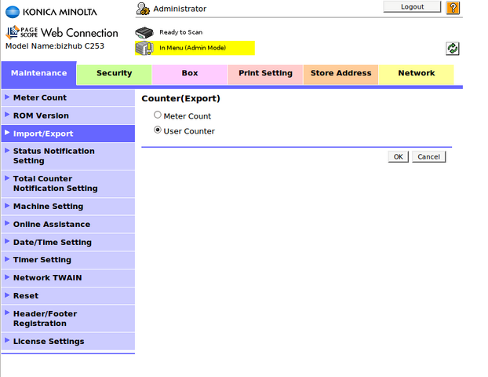Click the Admin Mode machine status icon
The height and width of the screenshot is (377, 488).
[x=144, y=48]
